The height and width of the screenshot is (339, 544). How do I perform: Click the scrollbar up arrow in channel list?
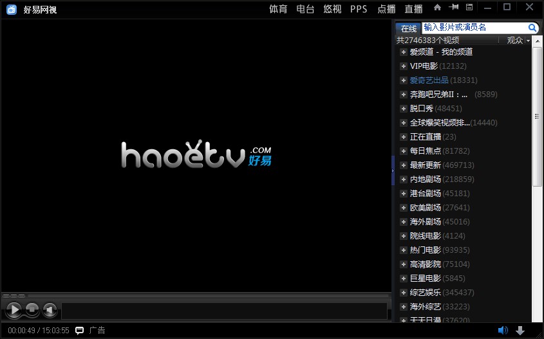point(538,41)
